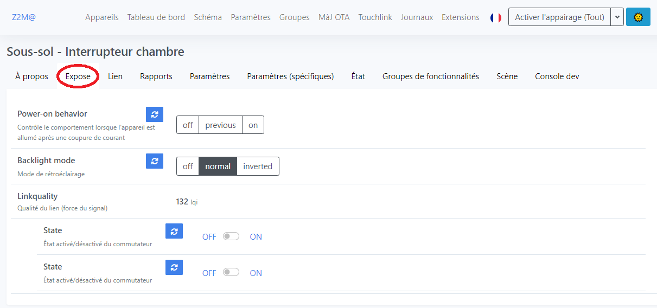Open the pairing dropdown arrow
This screenshot has height=308, width=657.
(617, 17)
